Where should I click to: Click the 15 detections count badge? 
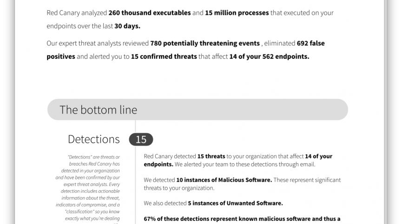pyautogui.click(x=141, y=139)
